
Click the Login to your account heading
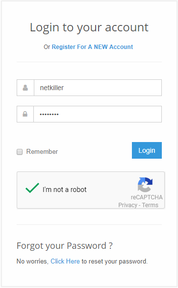click(89, 27)
